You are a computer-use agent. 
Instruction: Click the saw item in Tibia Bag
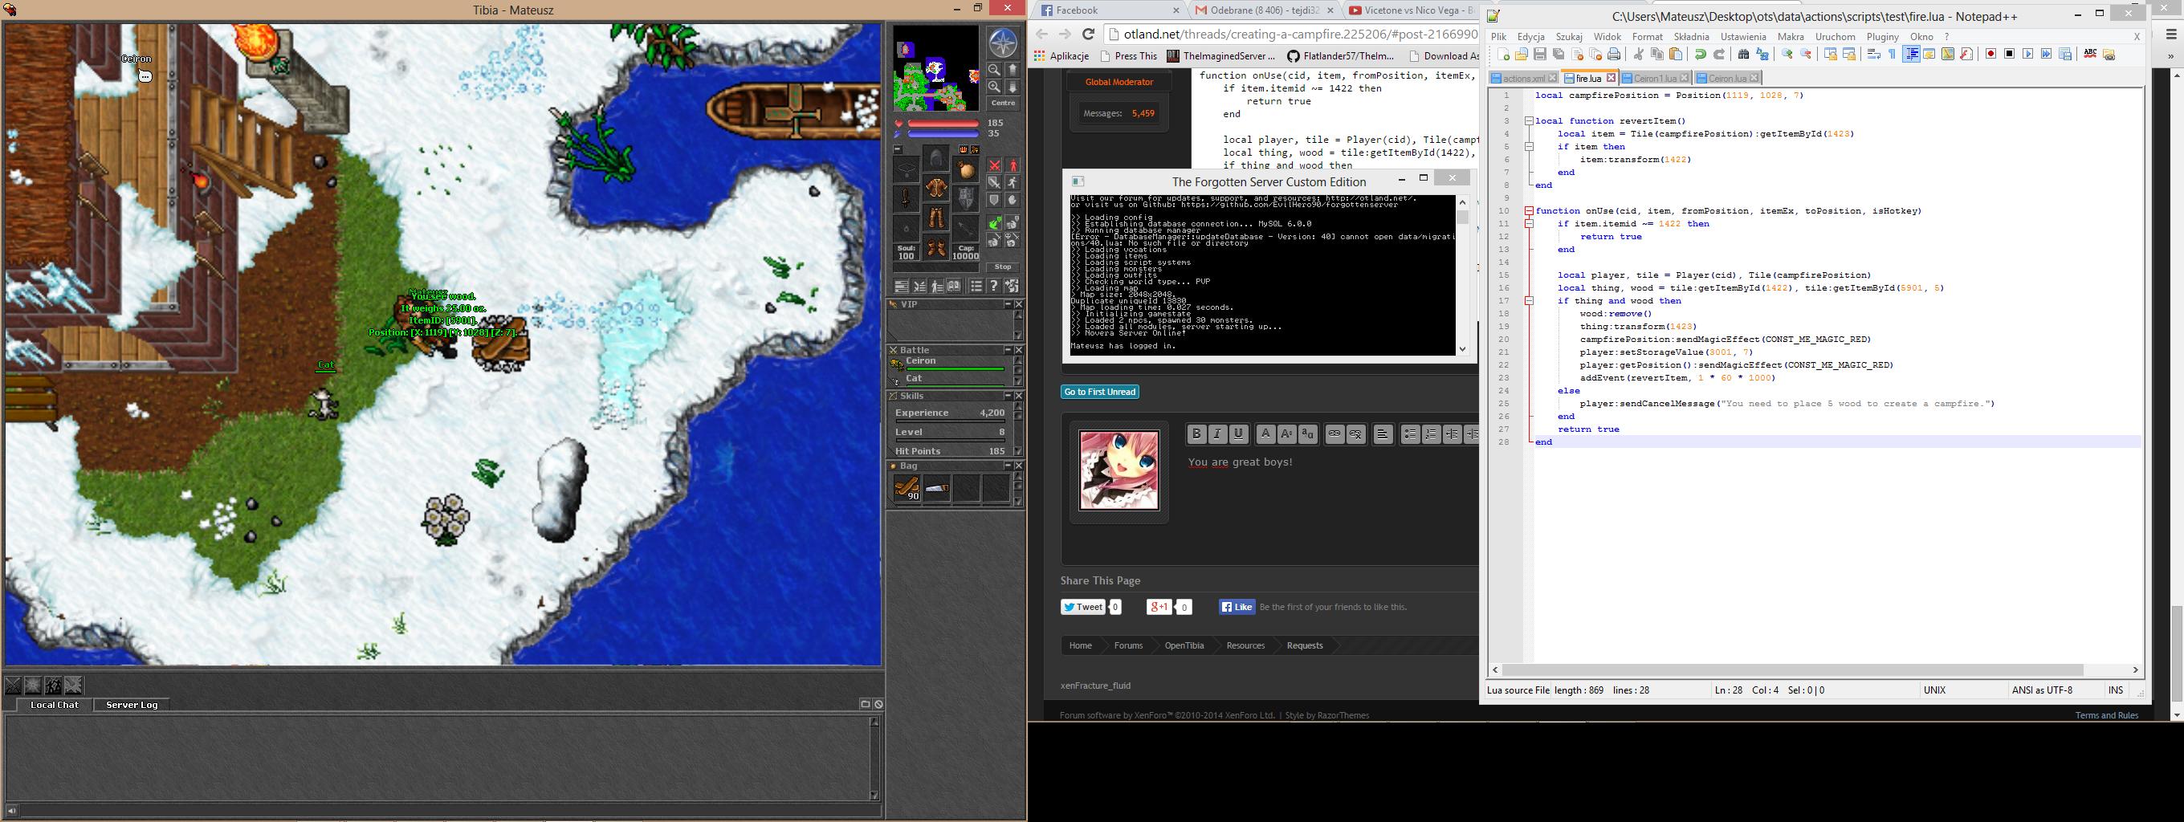point(936,488)
